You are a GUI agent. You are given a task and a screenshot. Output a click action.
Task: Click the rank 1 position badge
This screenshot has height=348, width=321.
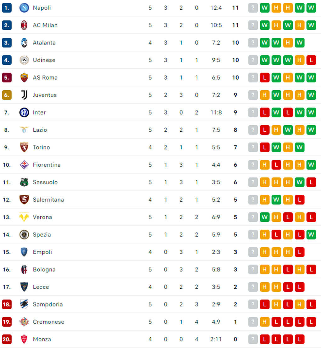point(7,8)
